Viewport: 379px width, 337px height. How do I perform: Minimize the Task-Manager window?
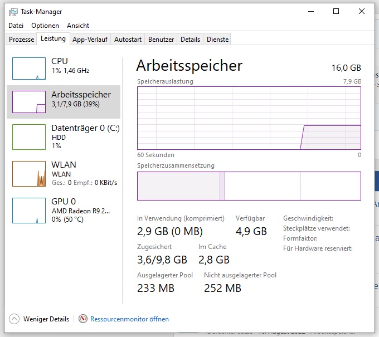pyautogui.click(x=311, y=11)
